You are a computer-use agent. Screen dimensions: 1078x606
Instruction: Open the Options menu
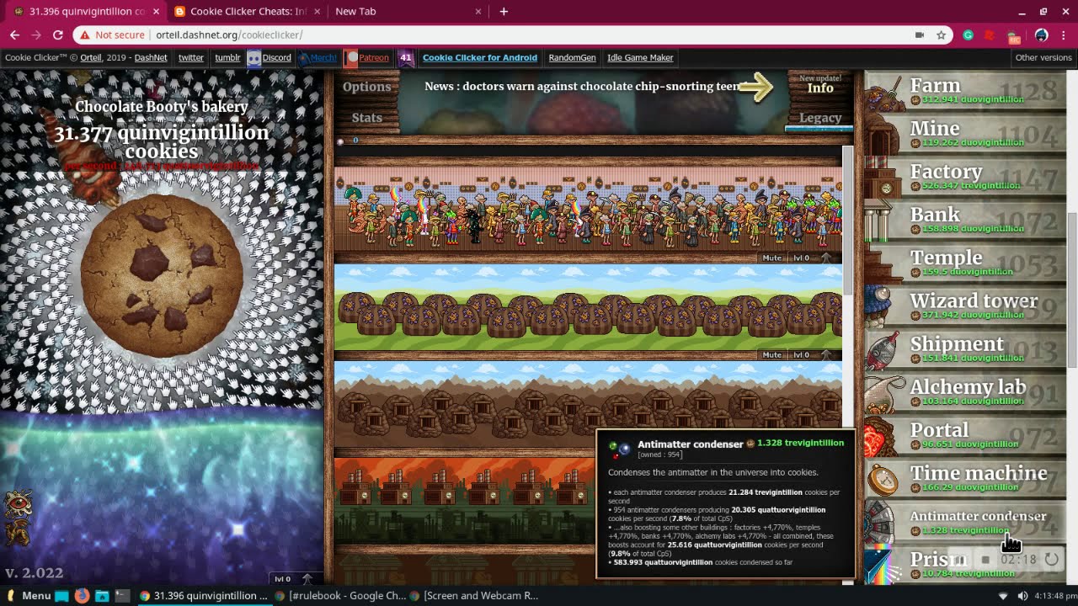coord(366,87)
